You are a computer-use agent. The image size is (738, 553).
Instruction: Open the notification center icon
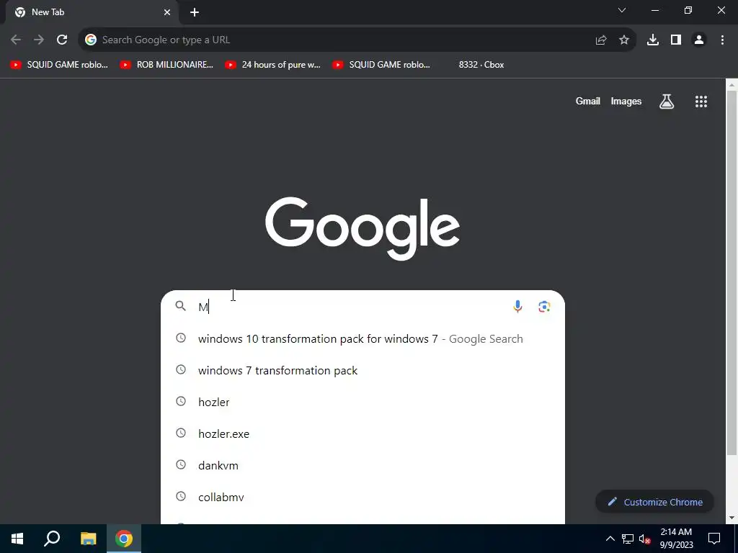(714, 539)
